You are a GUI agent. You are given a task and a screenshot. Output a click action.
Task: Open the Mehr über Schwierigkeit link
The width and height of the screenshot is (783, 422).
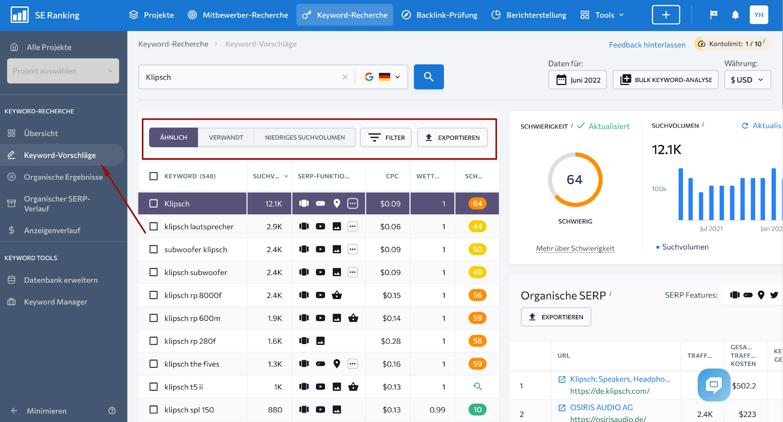pyautogui.click(x=575, y=248)
